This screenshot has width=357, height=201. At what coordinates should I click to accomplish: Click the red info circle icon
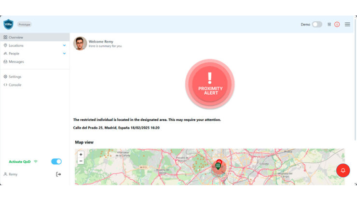coord(337,24)
